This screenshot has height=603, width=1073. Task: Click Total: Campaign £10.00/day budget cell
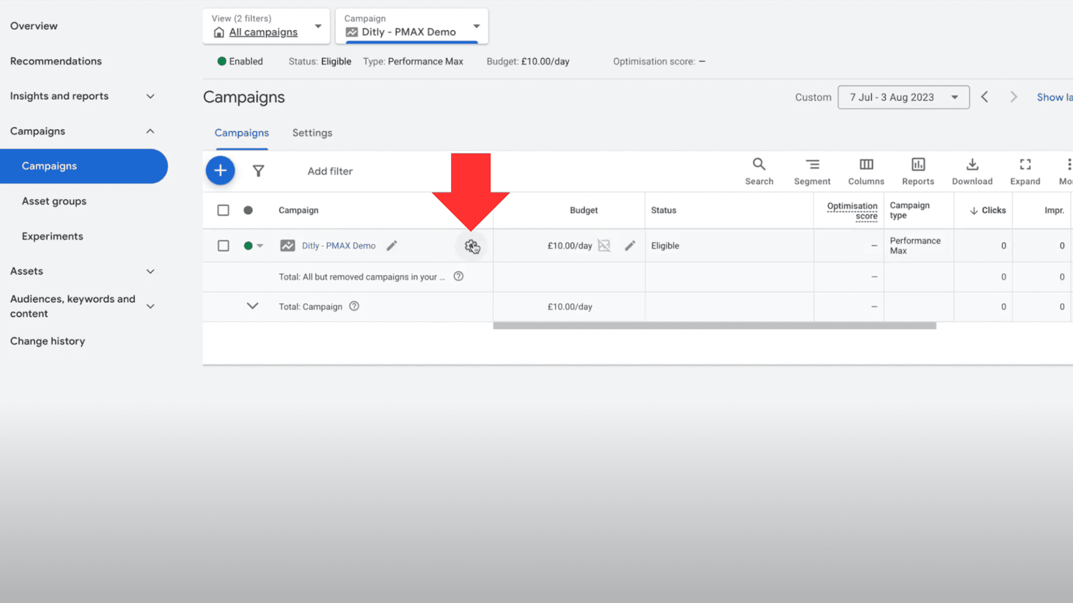point(569,307)
